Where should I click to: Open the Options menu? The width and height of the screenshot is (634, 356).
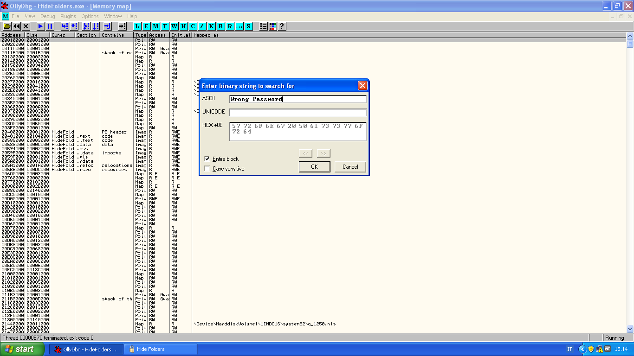(90, 16)
